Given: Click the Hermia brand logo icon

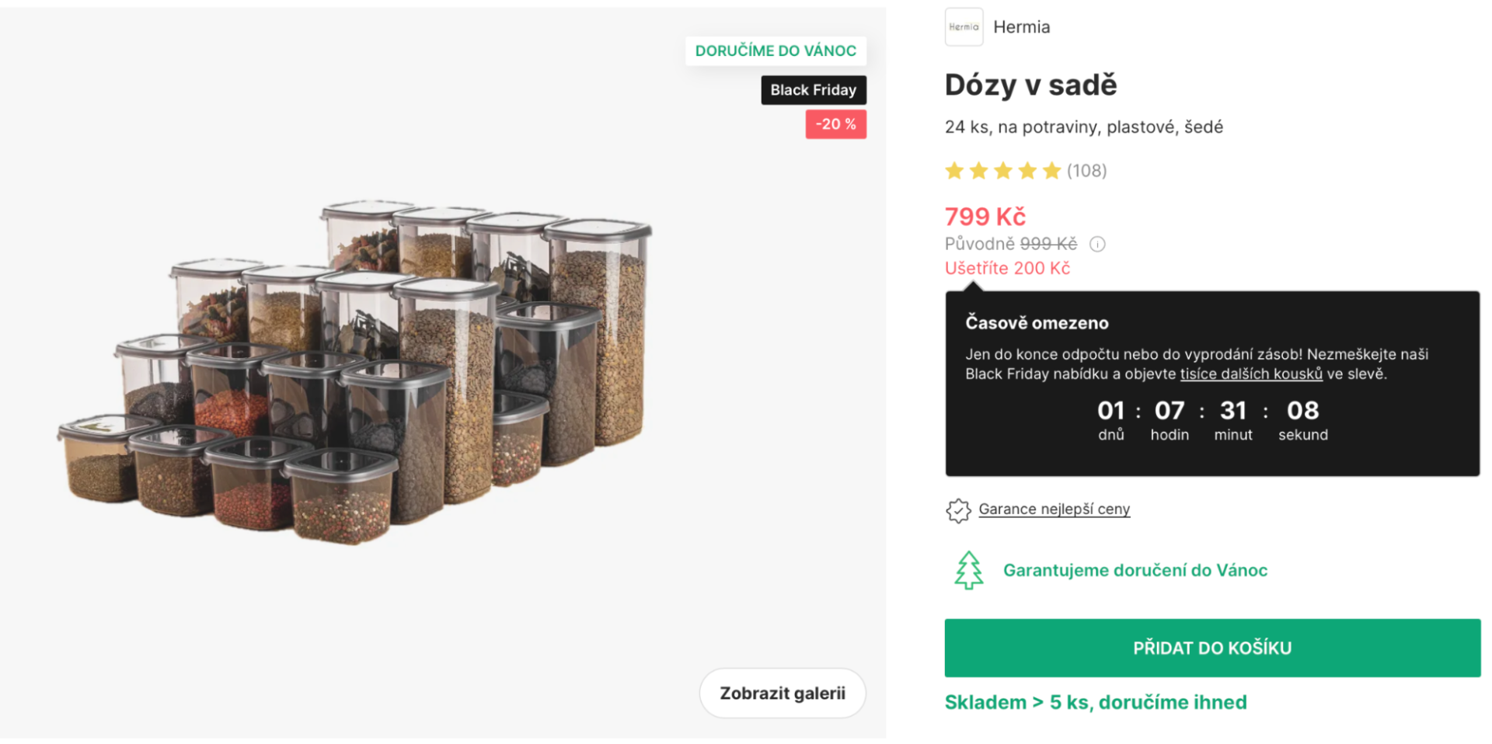Looking at the screenshot, I should click(964, 27).
